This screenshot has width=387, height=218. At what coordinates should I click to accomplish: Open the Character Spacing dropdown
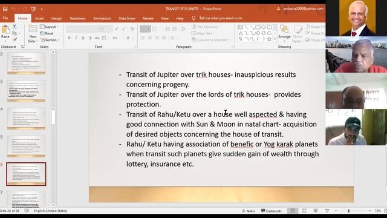(105, 38)
